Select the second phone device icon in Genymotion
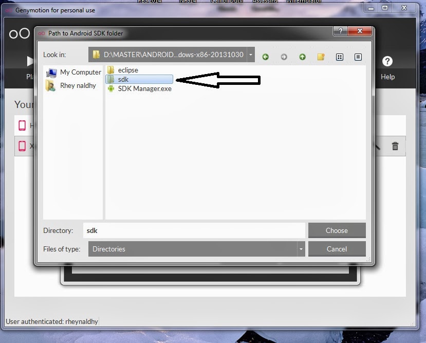This screenshot has width=426, height=343. (x=22, y=146)
